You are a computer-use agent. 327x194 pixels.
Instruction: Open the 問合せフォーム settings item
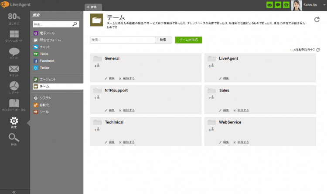[x=47, y=40]
